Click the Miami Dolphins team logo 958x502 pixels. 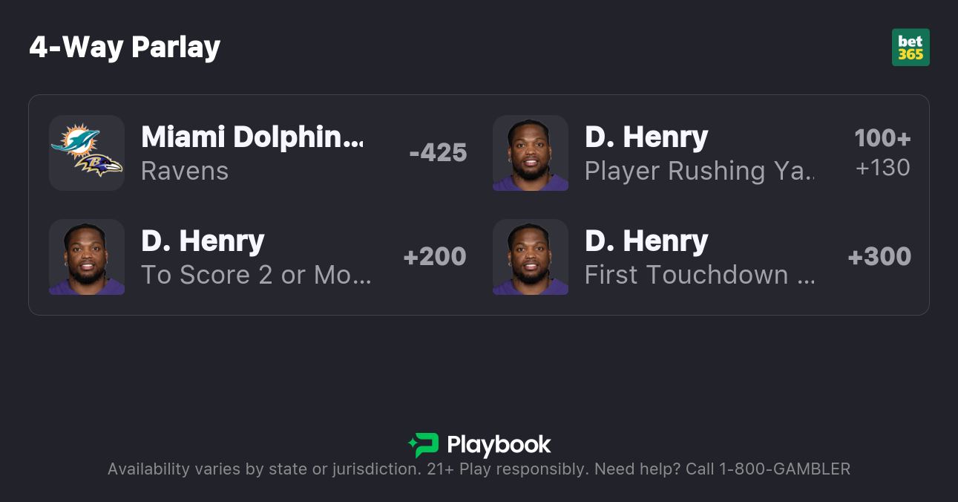75,140
